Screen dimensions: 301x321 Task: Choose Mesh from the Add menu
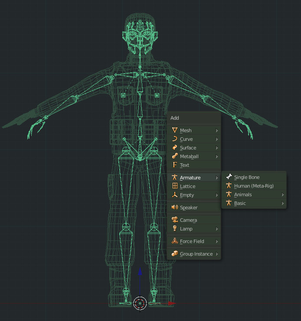click(194, 130)
